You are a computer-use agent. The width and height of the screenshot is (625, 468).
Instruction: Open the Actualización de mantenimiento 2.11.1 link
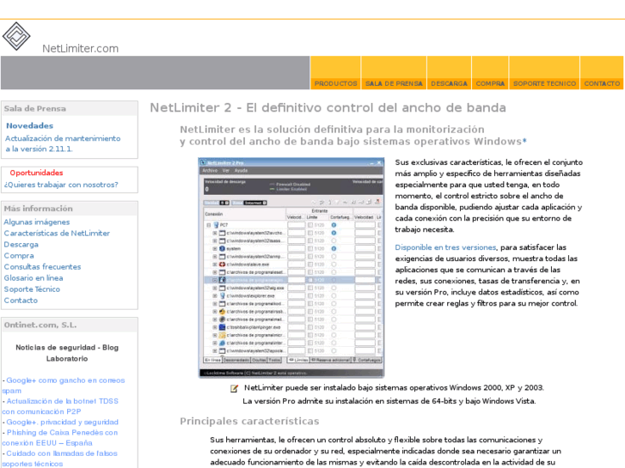tap(63, 143)
